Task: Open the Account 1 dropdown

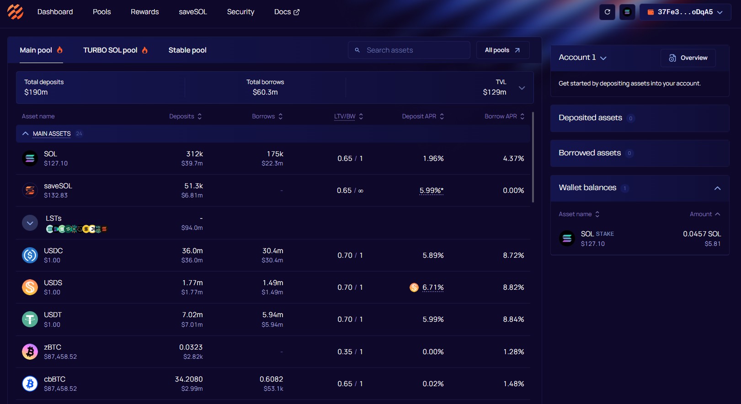Action: tap(582, 58)
